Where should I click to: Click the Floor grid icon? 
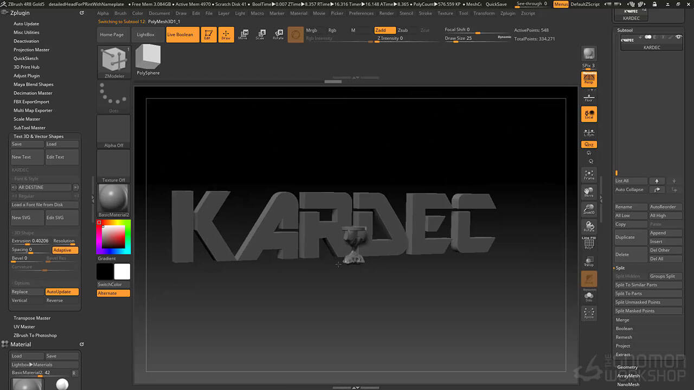(x=589, y=97)
